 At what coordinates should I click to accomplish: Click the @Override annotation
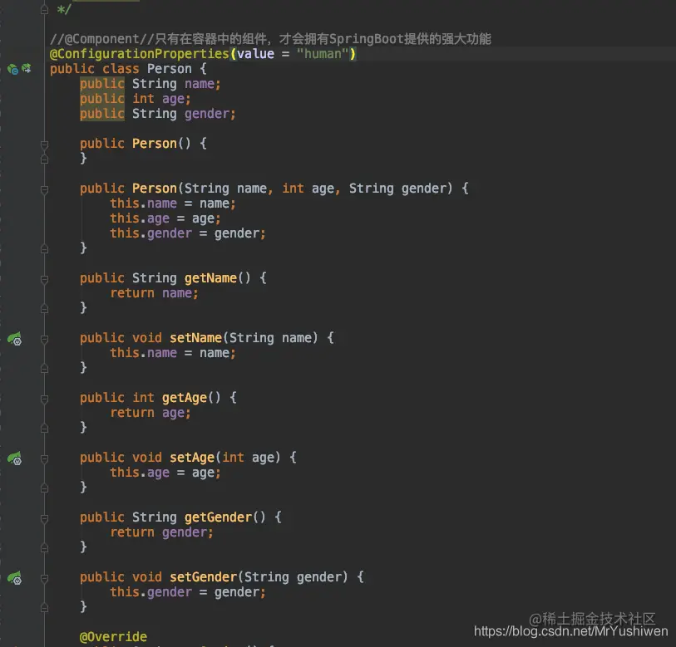click(113, 637)
